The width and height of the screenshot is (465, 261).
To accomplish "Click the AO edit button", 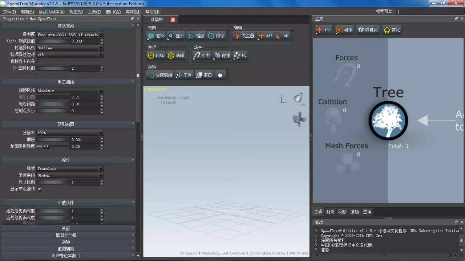I will pyautogui.click(x=282, y=36).
